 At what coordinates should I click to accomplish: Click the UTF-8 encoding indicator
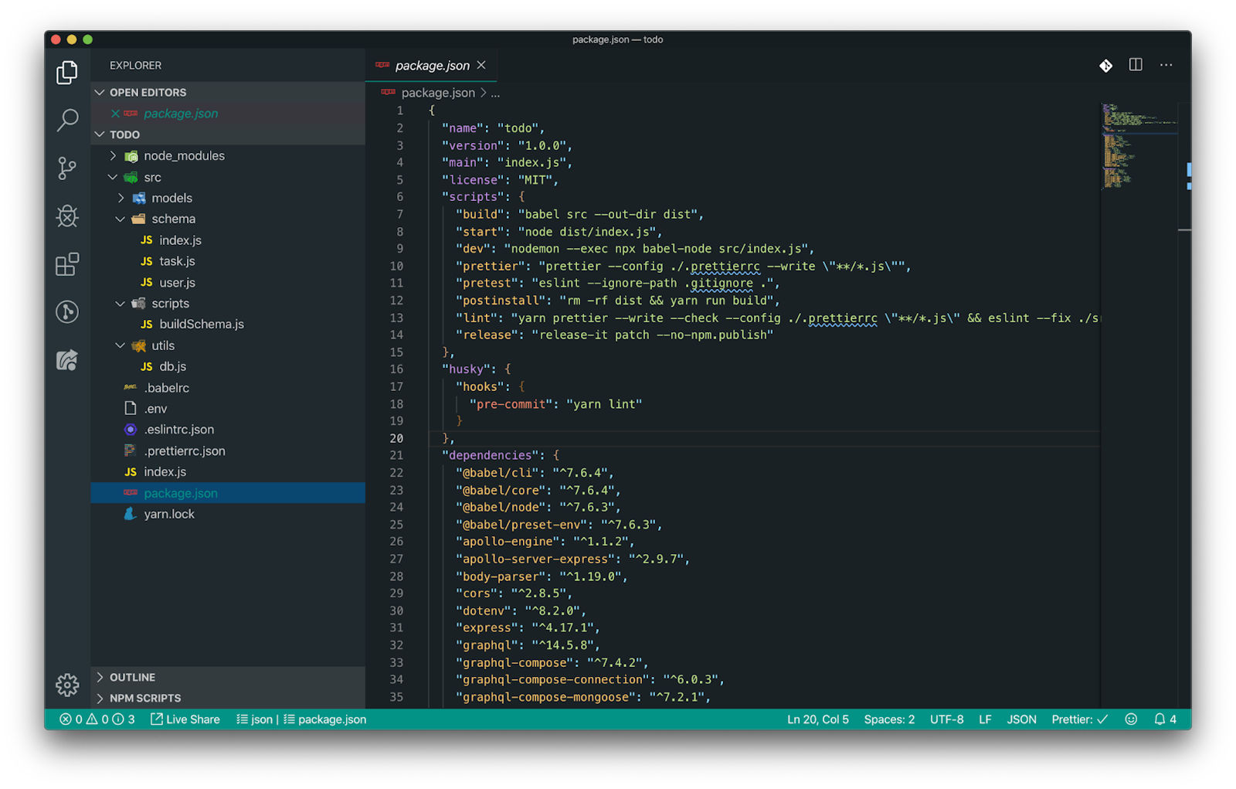click(946, 719)
